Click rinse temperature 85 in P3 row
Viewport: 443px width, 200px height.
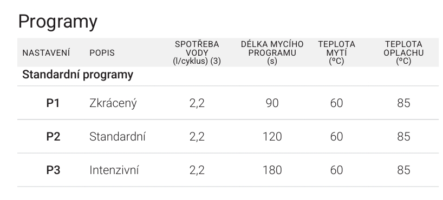pos(403,170)
